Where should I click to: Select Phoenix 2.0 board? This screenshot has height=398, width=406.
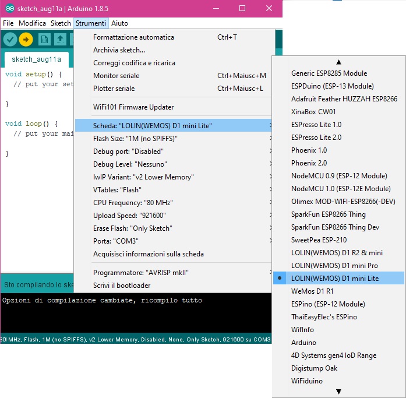click(x=338, y=163)
